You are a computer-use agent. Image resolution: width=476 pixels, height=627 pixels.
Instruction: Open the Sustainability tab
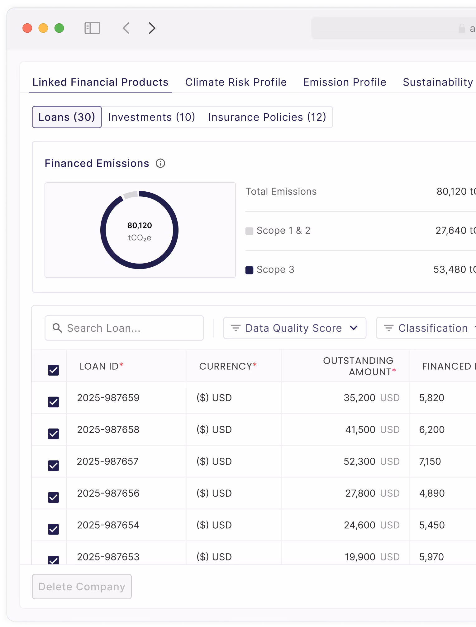[438, 82]
